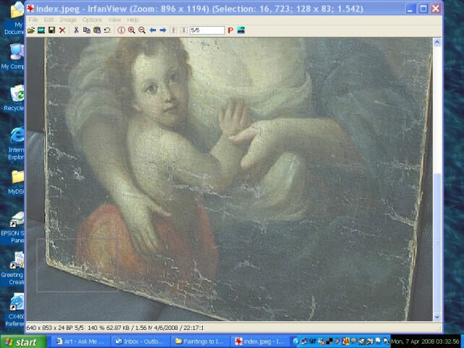Screen dimensions: 464x348
Task: Go to previous image with left arrow
Action: (x=153, y=30)
